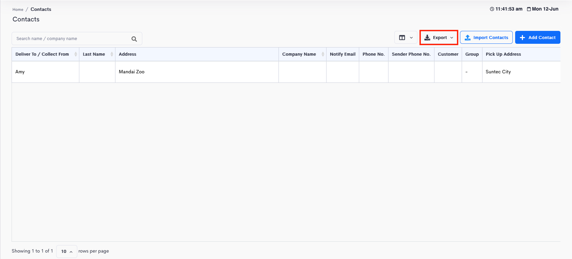
Task: Open the column layout icon dropdown
Action: (406, 38)
